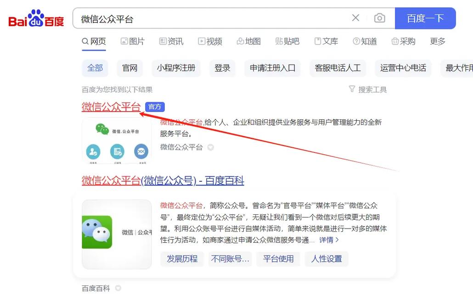Screen dimensions: 473x302
Task: Expand the 百度百科 source options
Action: click(x=118, y=288)
